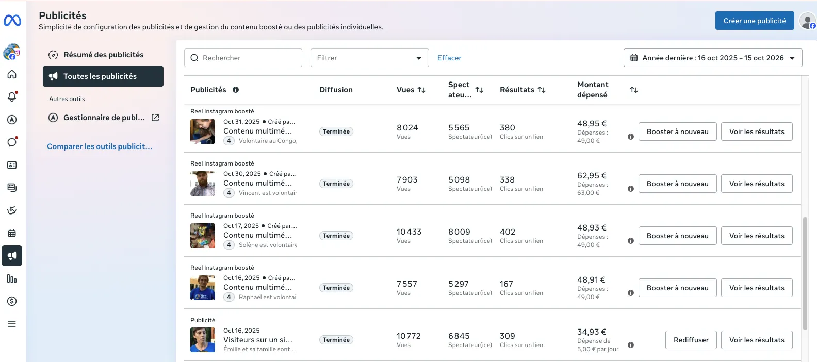Open thumbnail of Volontaire au Congo ad
817x362 pixels.
[203, 131]
